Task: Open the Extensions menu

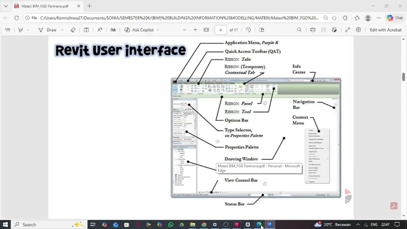Action: [x=345, y=18]
